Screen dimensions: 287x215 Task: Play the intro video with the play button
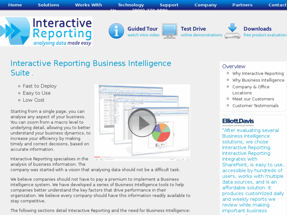(x=142, y=123)
